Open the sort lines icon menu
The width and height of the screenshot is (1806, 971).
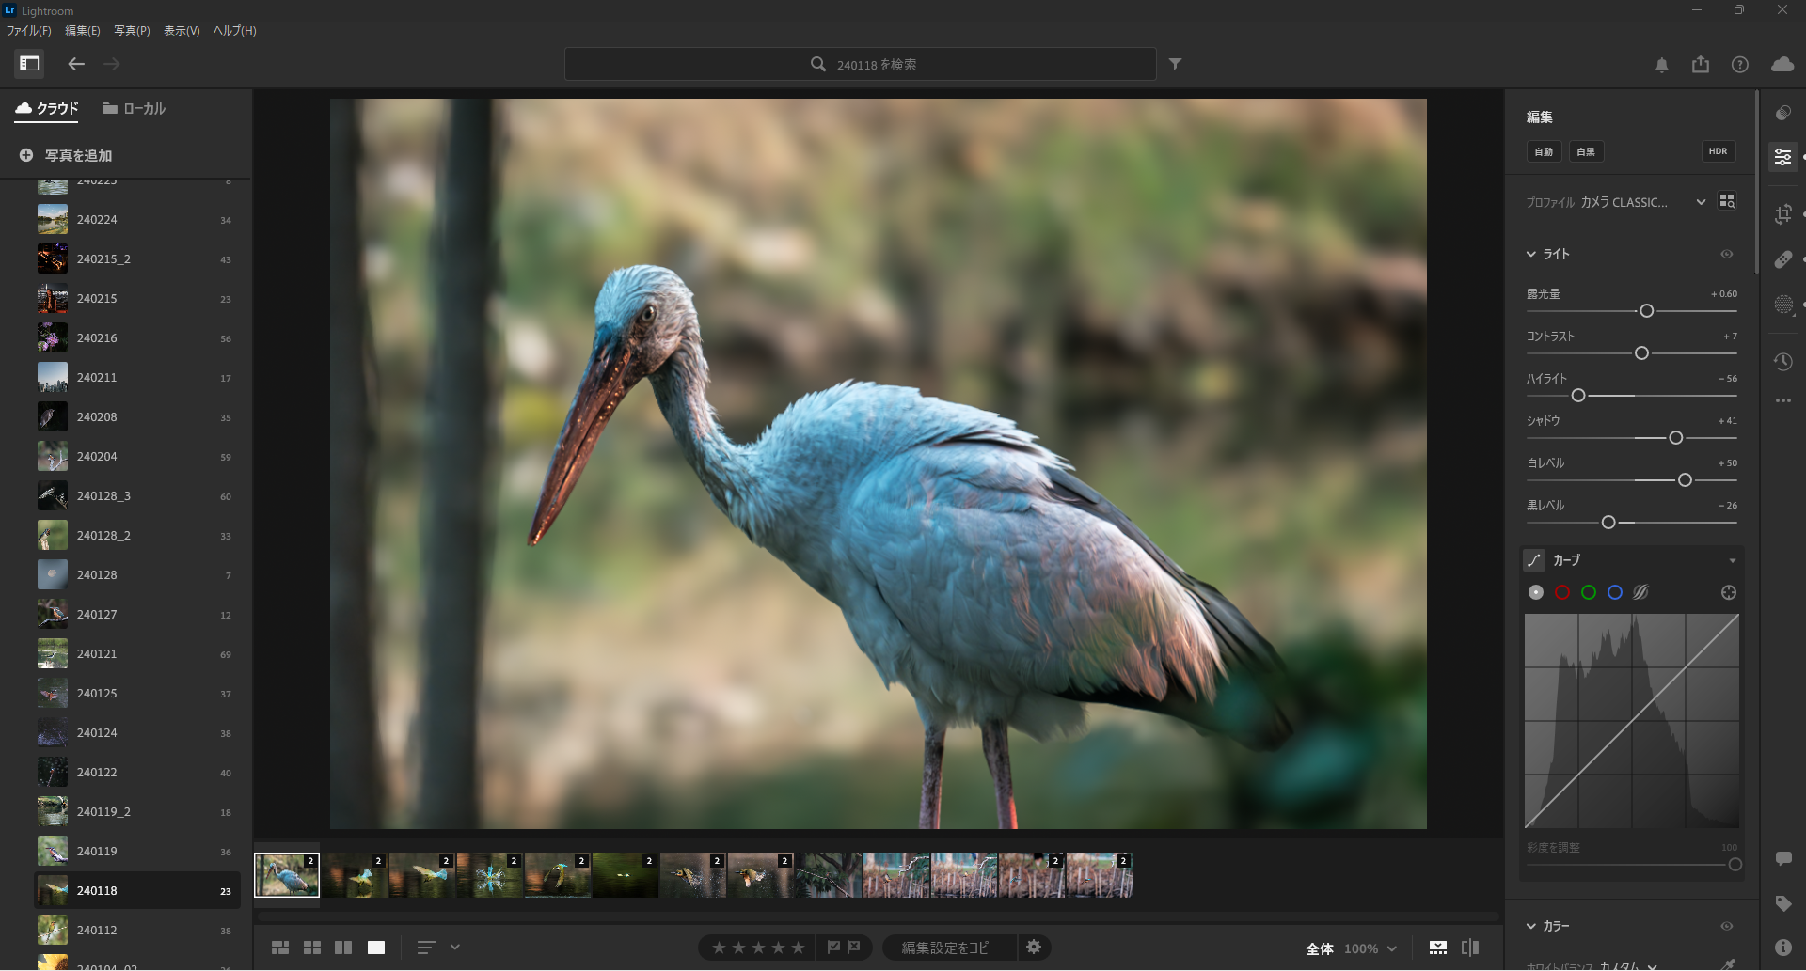point(426,948)
